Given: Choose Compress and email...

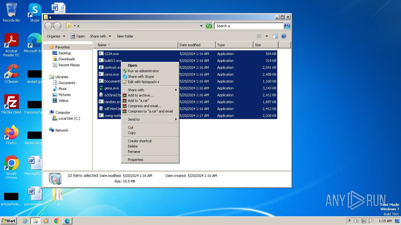Looking at the screenshot, I should [150, 106].
